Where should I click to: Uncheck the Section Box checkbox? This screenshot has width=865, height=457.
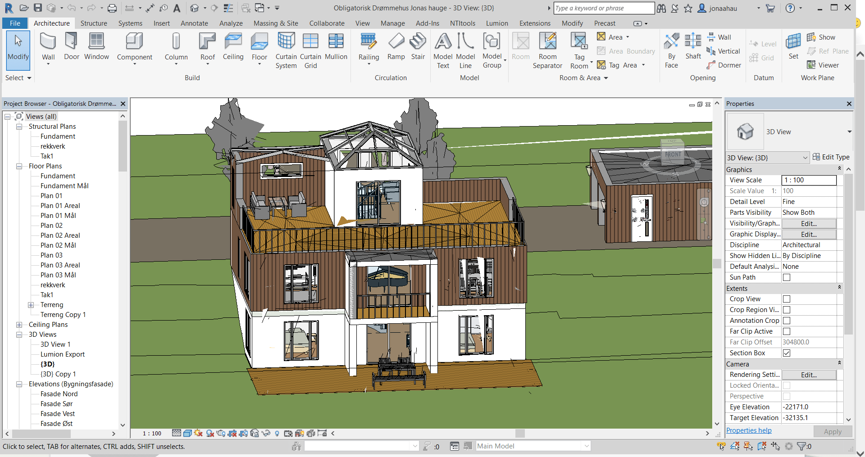click(x=787, y=353)
